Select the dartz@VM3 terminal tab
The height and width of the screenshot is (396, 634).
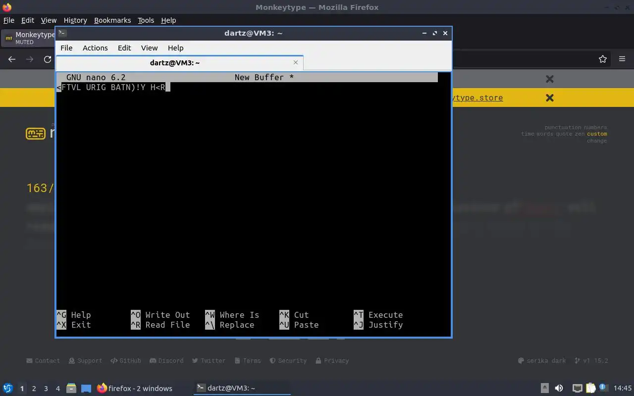pyautogui.click(x=179, y=63)
